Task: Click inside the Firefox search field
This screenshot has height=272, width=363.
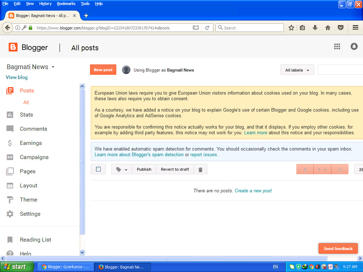Action: pos(250,27)
